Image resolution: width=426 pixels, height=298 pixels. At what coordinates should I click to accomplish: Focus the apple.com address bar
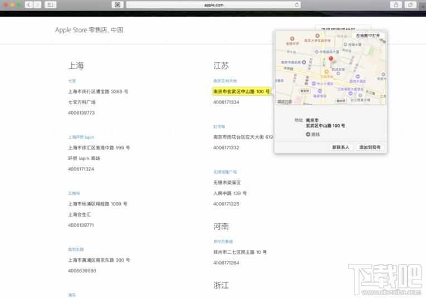tap(213, 5)
